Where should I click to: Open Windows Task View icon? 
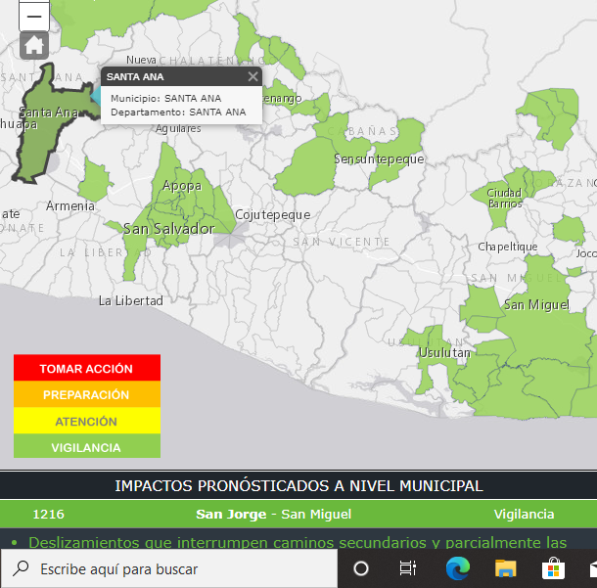408,568
